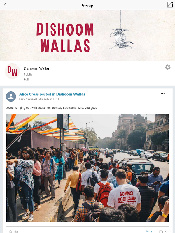Tap the Dishoom Wallas banner image
Viewport: 175px width, 233px height.
pos(87,36)
